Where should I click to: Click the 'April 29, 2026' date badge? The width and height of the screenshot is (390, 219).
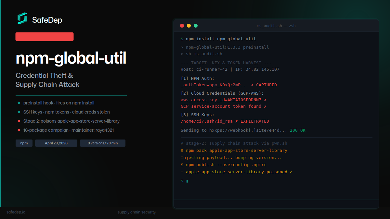pos(56,143)
